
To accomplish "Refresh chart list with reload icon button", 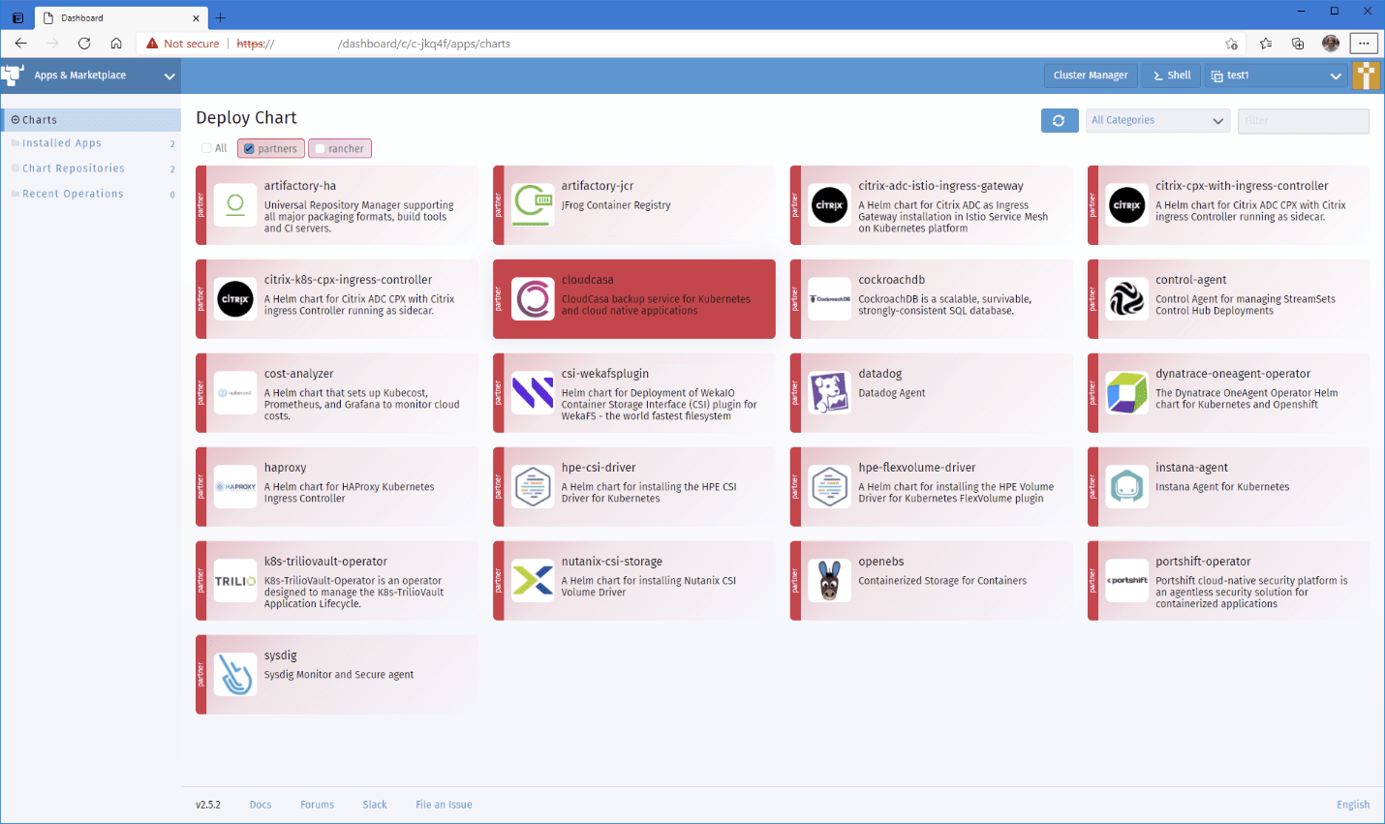I will click(1060, 120).
